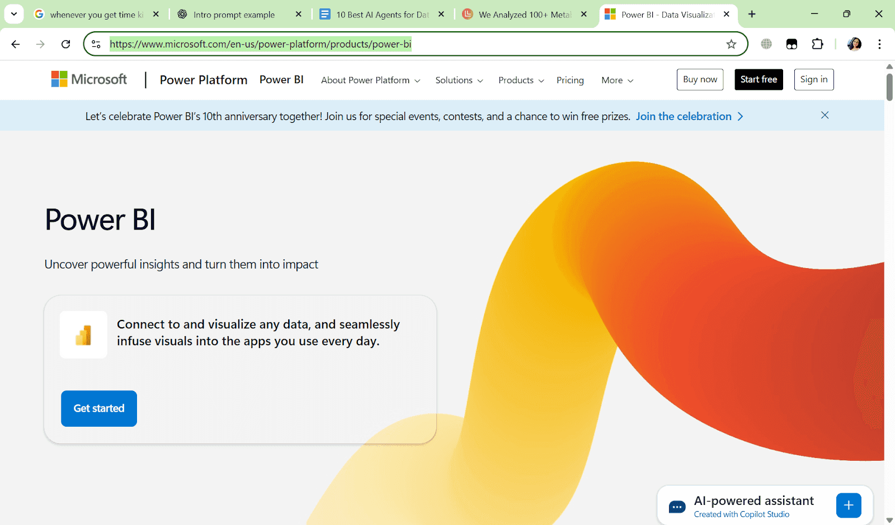Follow the Join the celebration link
Image resolution: width=895 pixels, height=525 pixels.
coord(684,116)
